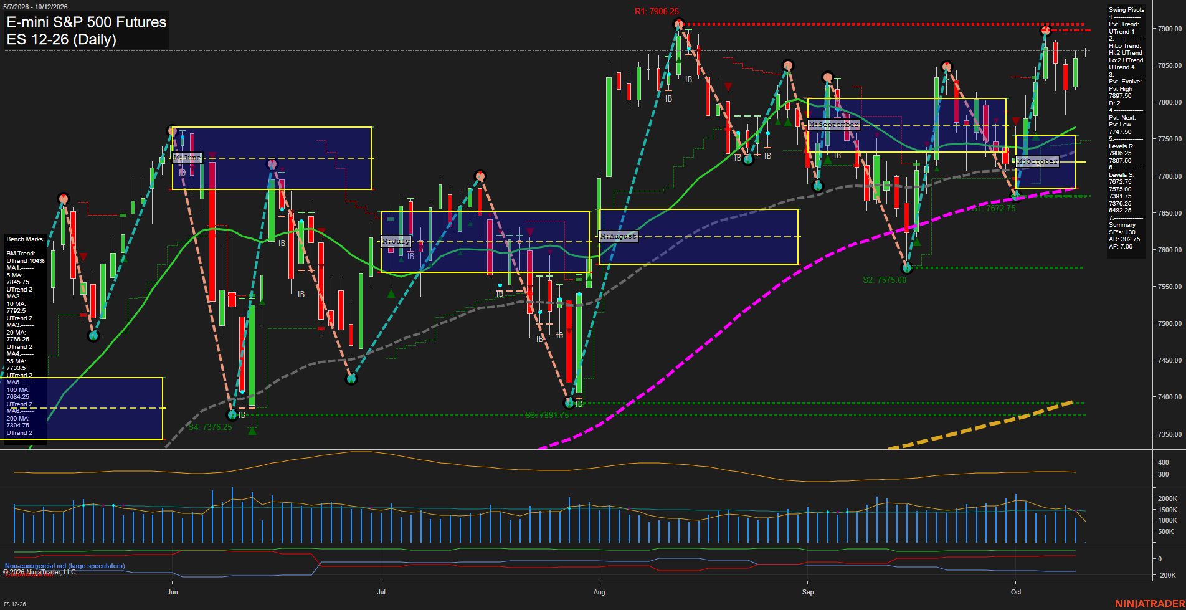Select the ES 12-26 (Daily) subtitle
This screenshot has width=1186, height=610.
pos(62,40)
